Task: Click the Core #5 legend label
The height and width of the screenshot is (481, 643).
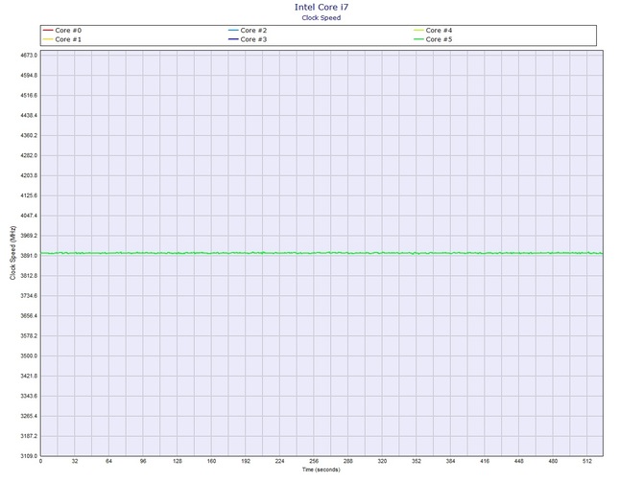Action: point(439,39)
